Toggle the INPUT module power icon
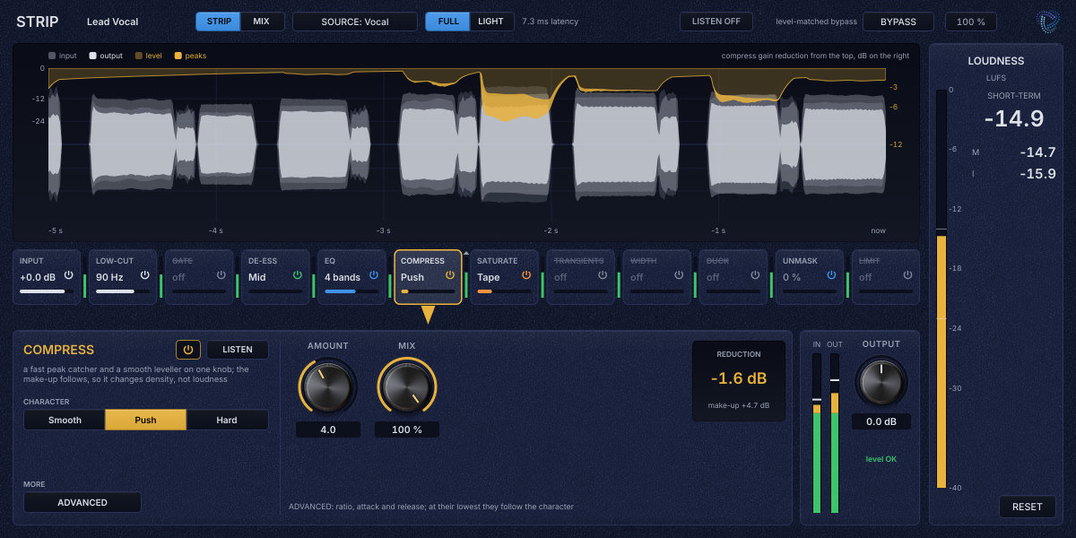This screenshot has height=538, width=1076. pos(69,275)
